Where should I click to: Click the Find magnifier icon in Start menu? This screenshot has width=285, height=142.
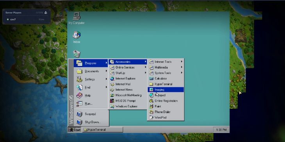tap(79, 87)
